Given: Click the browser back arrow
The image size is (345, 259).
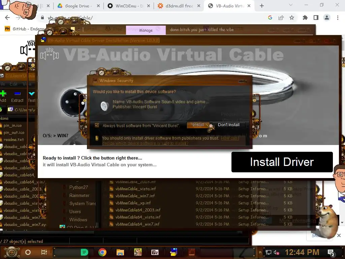Looking at the screenshot, I should (x=7, y=18).
